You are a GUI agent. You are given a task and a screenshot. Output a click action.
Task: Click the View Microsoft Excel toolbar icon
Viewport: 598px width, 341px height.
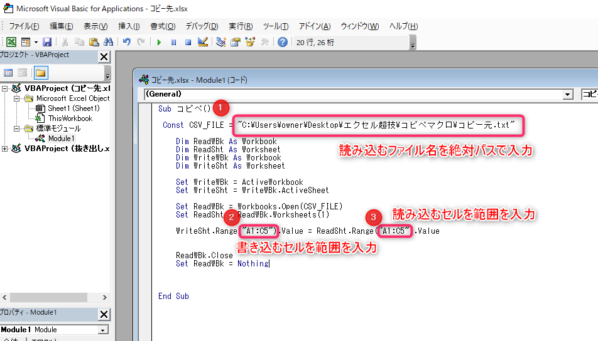pos(11,42)
